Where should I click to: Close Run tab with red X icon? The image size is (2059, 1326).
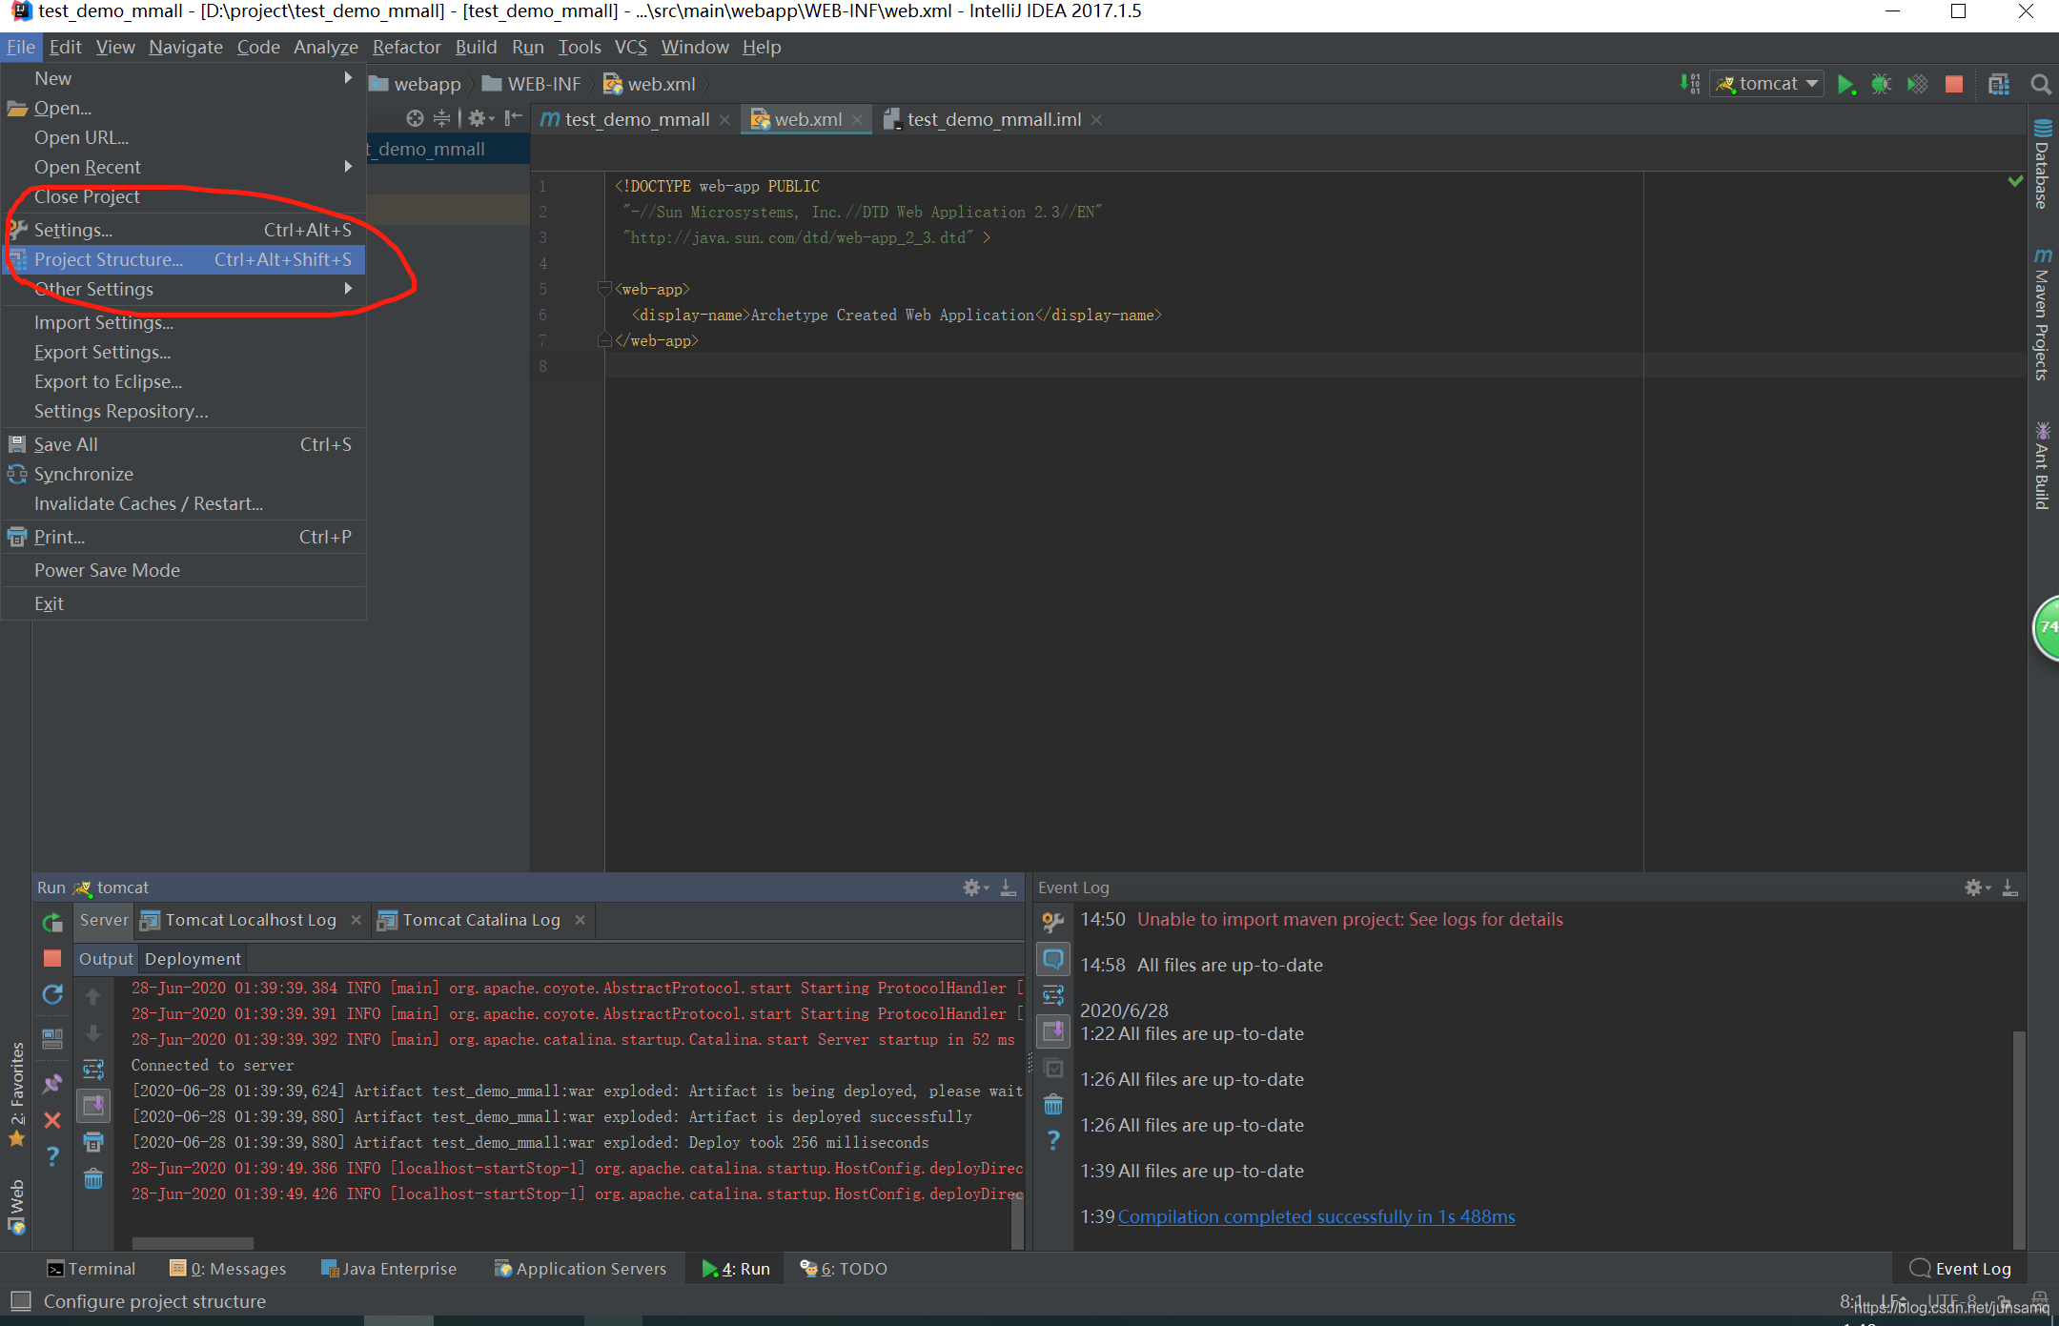tap(52, 1120)
